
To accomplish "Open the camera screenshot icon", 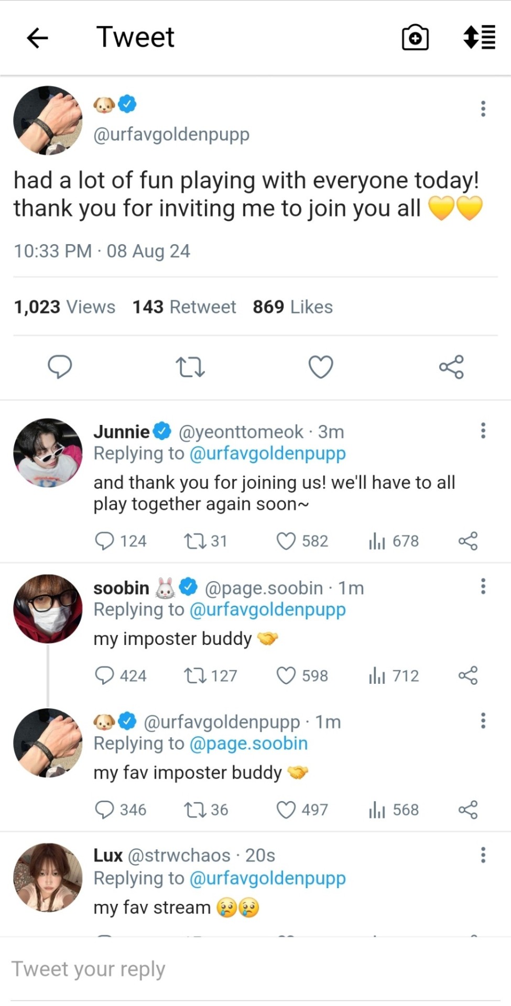I will click(415, 38).
